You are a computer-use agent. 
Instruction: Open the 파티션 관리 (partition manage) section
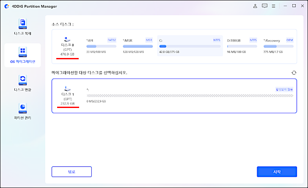[x=22, y=111]
